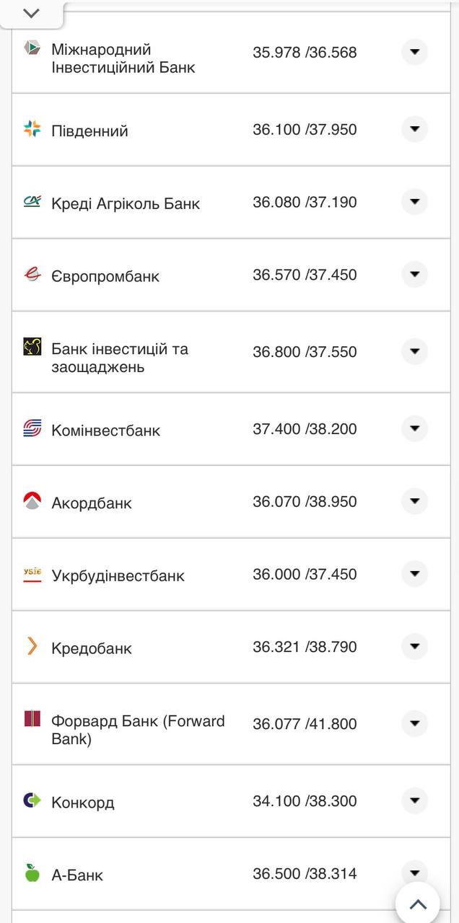Open the Форвард Банк dropdown arrow
This screenshot has height=923, width=459.
coord(414,723)
